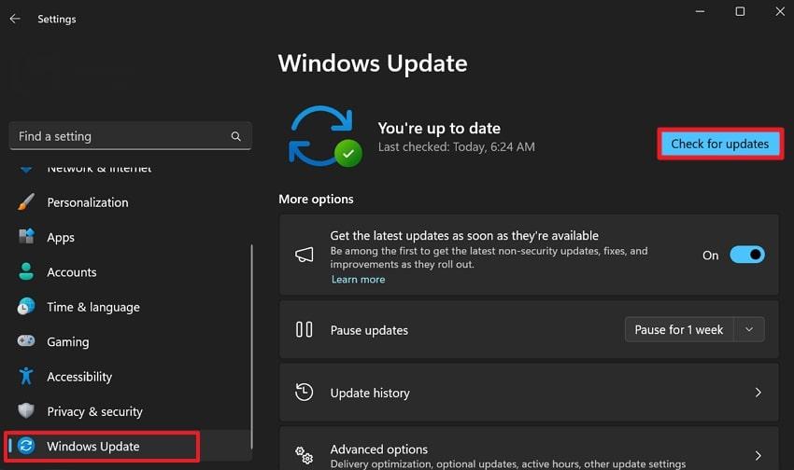Image resolution: width=794 pixels, height=470 pixels.
Task: Open the Learn more link
Action: [358, 280]
